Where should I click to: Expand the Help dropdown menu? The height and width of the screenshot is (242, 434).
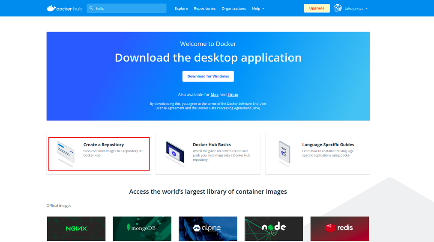[258, 8]
